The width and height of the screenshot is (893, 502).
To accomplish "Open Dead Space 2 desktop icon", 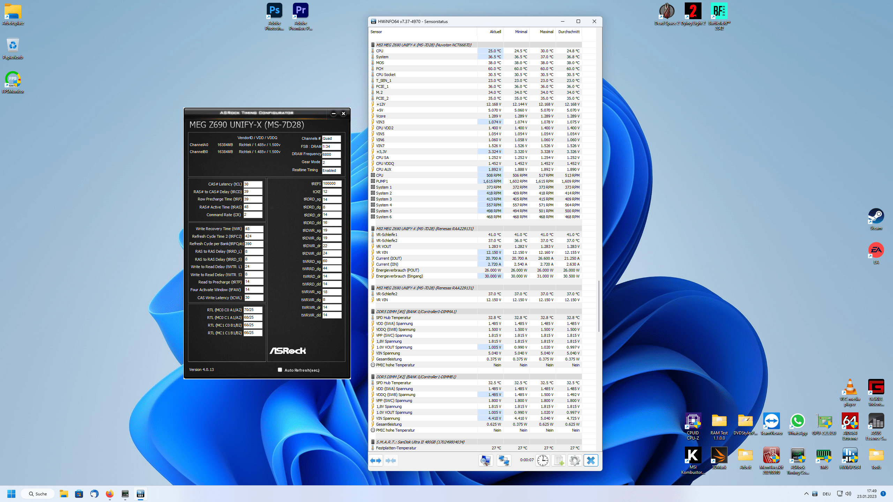I will coord(667,14).
